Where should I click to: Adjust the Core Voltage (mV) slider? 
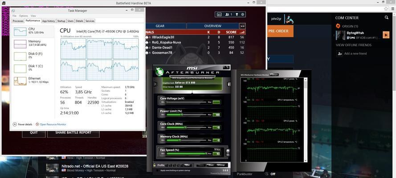tap(186, 102)
